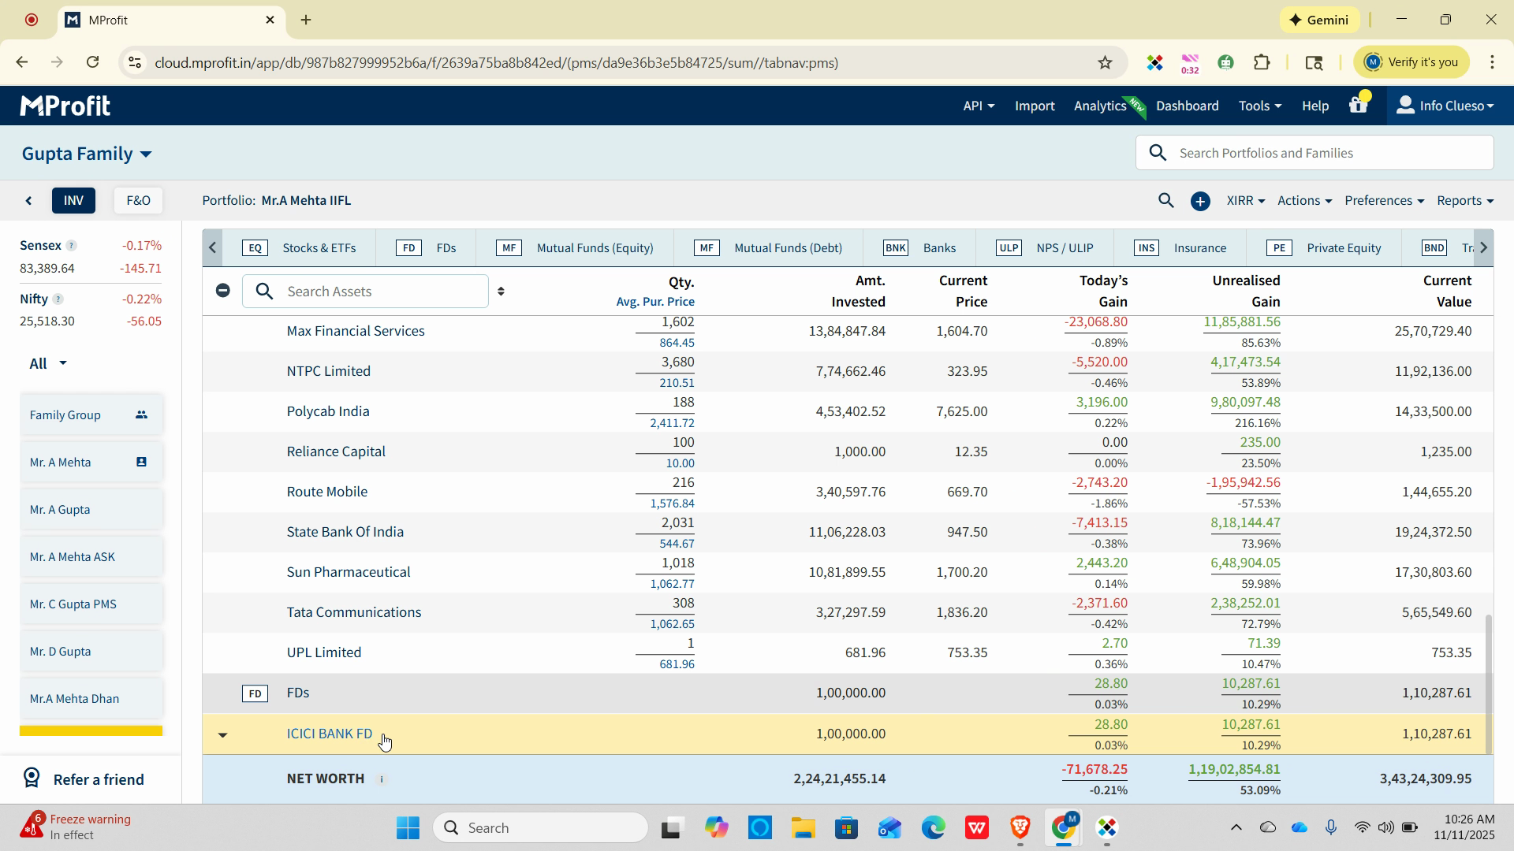Open the gift rewards icon

(1358, 105)
